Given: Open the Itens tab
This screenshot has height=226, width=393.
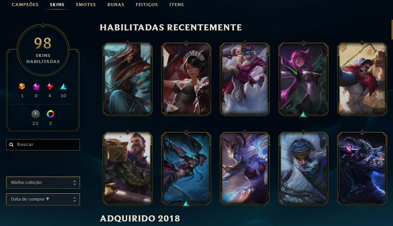Looking at the screenshot, I should [x=176, y=5].
